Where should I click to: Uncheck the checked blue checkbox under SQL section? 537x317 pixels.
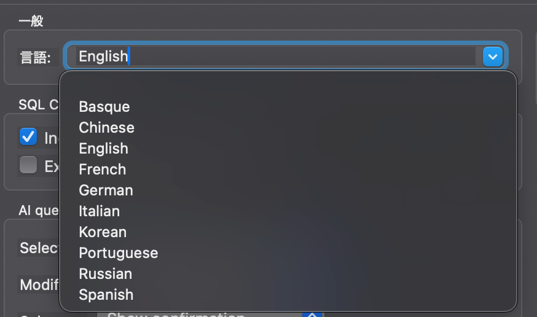pos(28,136)
